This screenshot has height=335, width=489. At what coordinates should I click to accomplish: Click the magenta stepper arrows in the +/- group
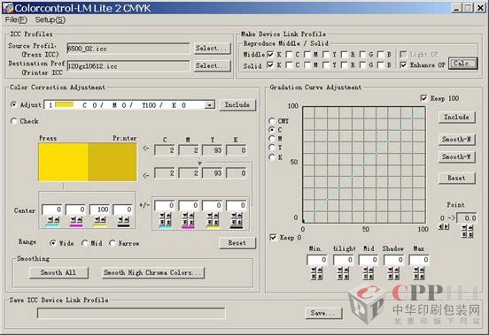tap(189, 219)
